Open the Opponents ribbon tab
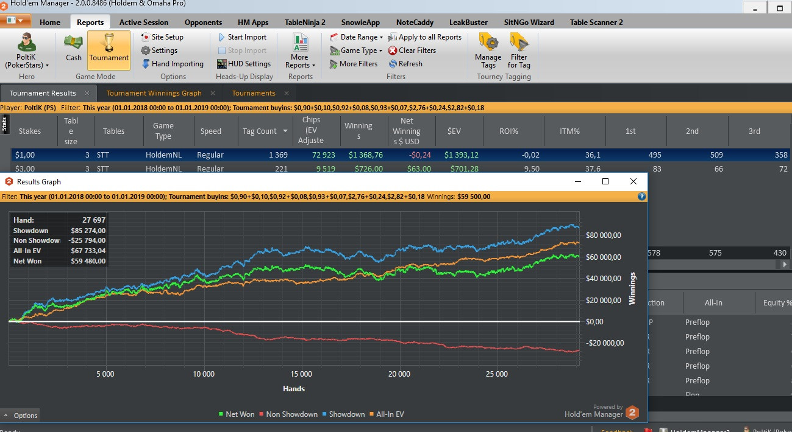Image resolution: width=792 pixels, height=432 pixels. 203,23
